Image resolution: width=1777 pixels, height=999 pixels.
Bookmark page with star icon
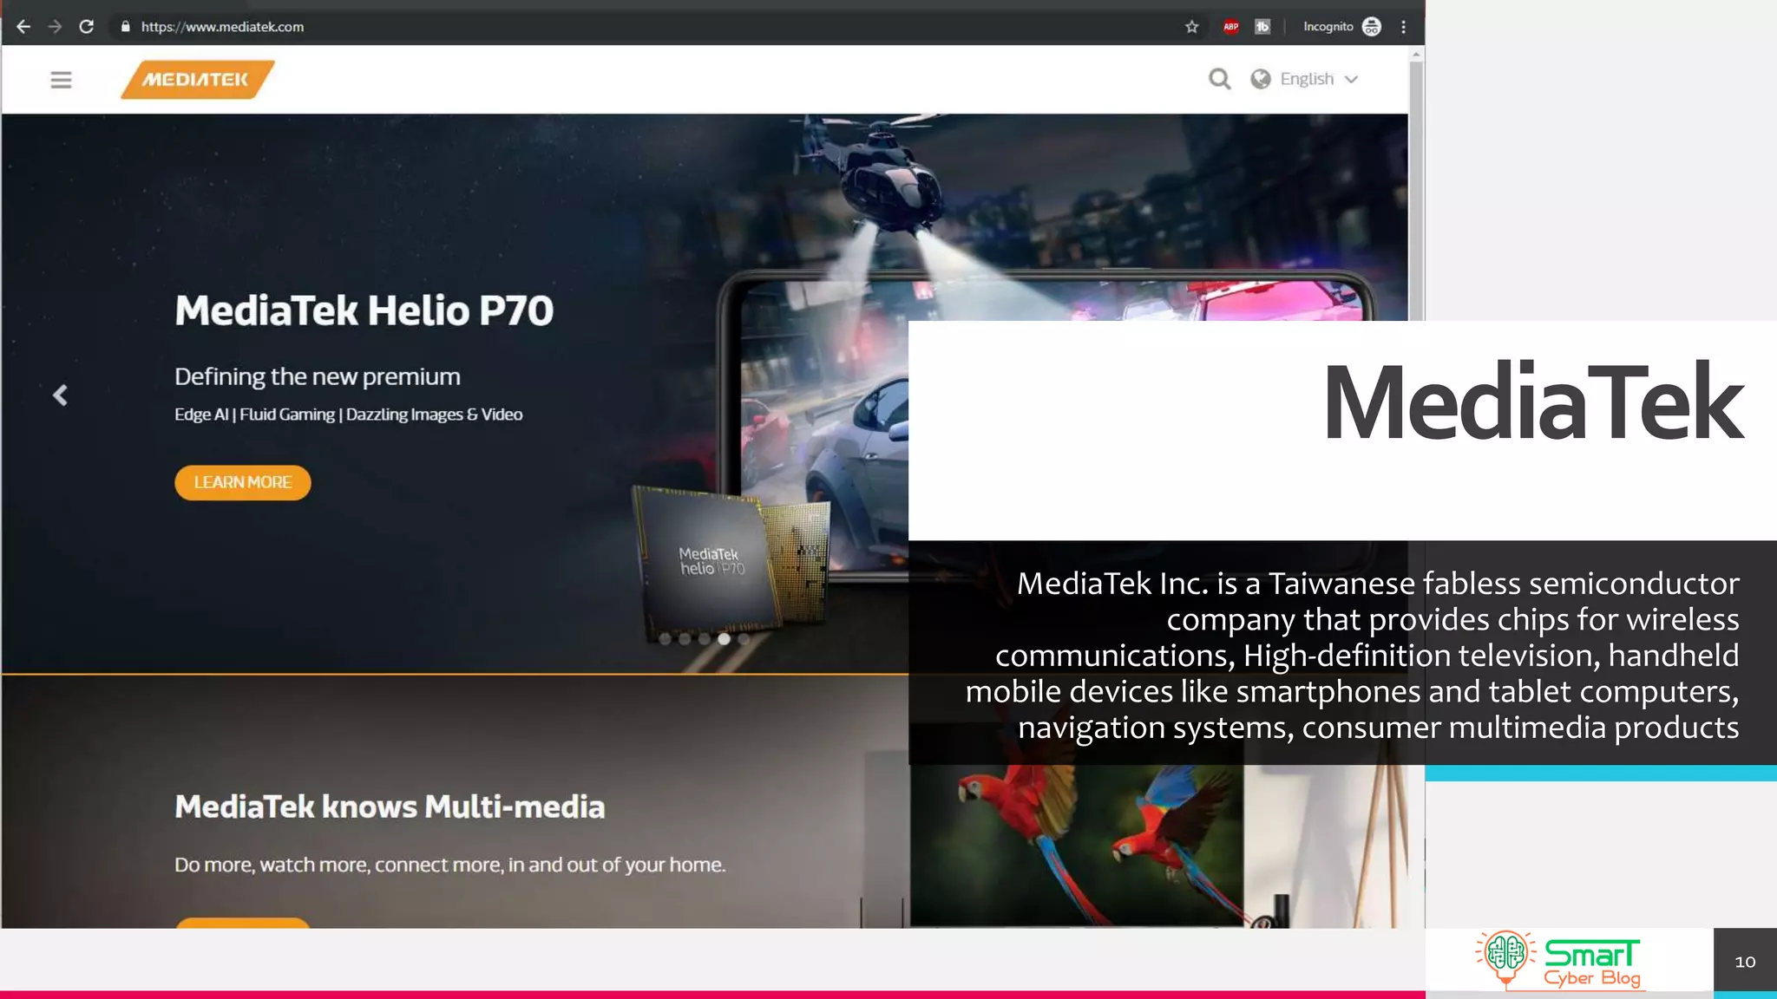[x=1192, y=27]
